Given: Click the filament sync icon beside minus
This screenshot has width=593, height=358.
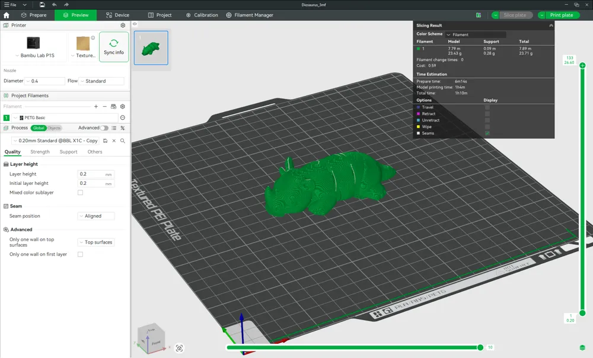Looking at the screenshot, I should tap(113, 107).
